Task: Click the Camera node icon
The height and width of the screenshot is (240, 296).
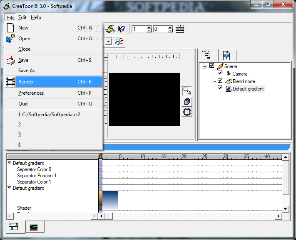Action: 229,73
